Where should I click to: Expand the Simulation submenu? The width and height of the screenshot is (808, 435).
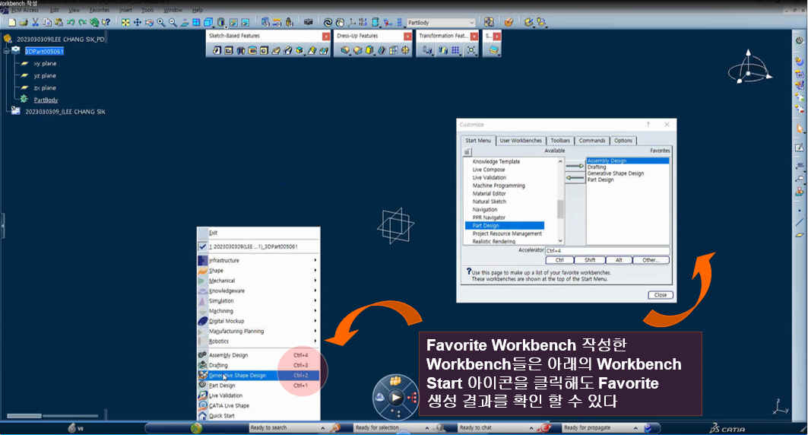tap(258, 300)
